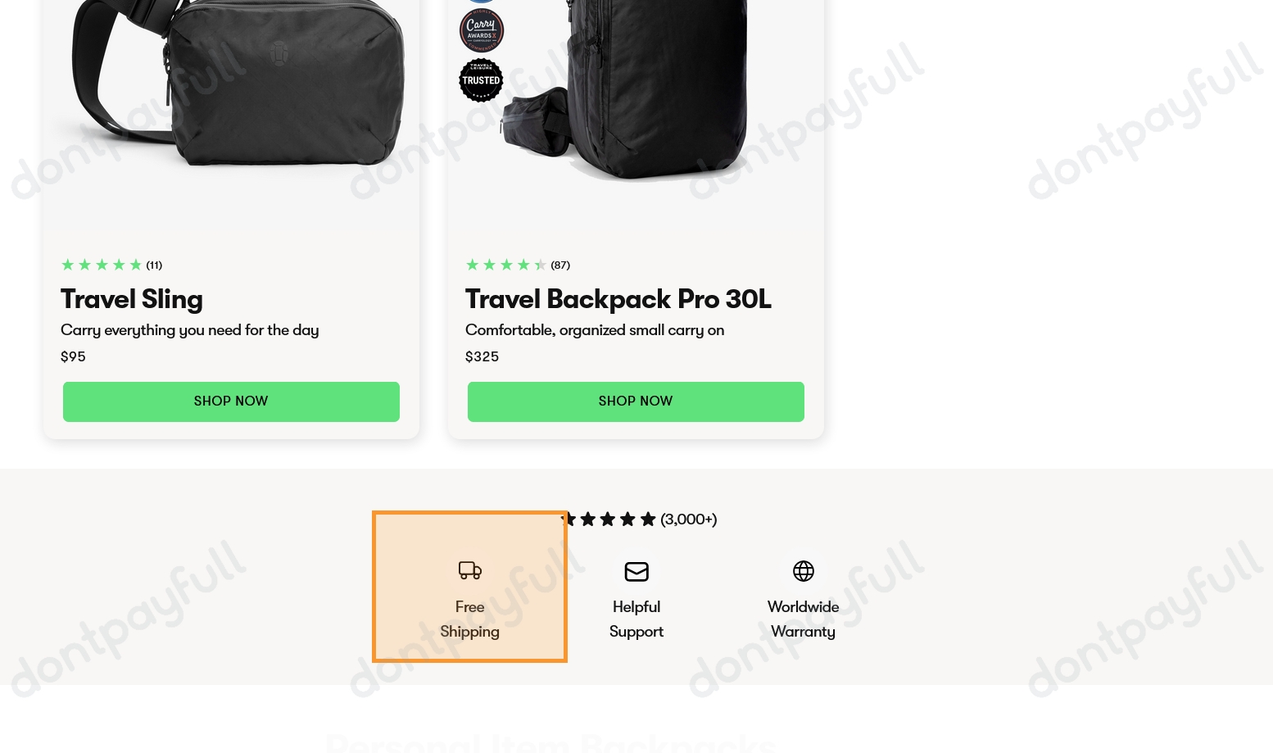Open the Travel Sling product title
The height and width of the screenshot is (753, 1273).
click(x=131, y=299)
